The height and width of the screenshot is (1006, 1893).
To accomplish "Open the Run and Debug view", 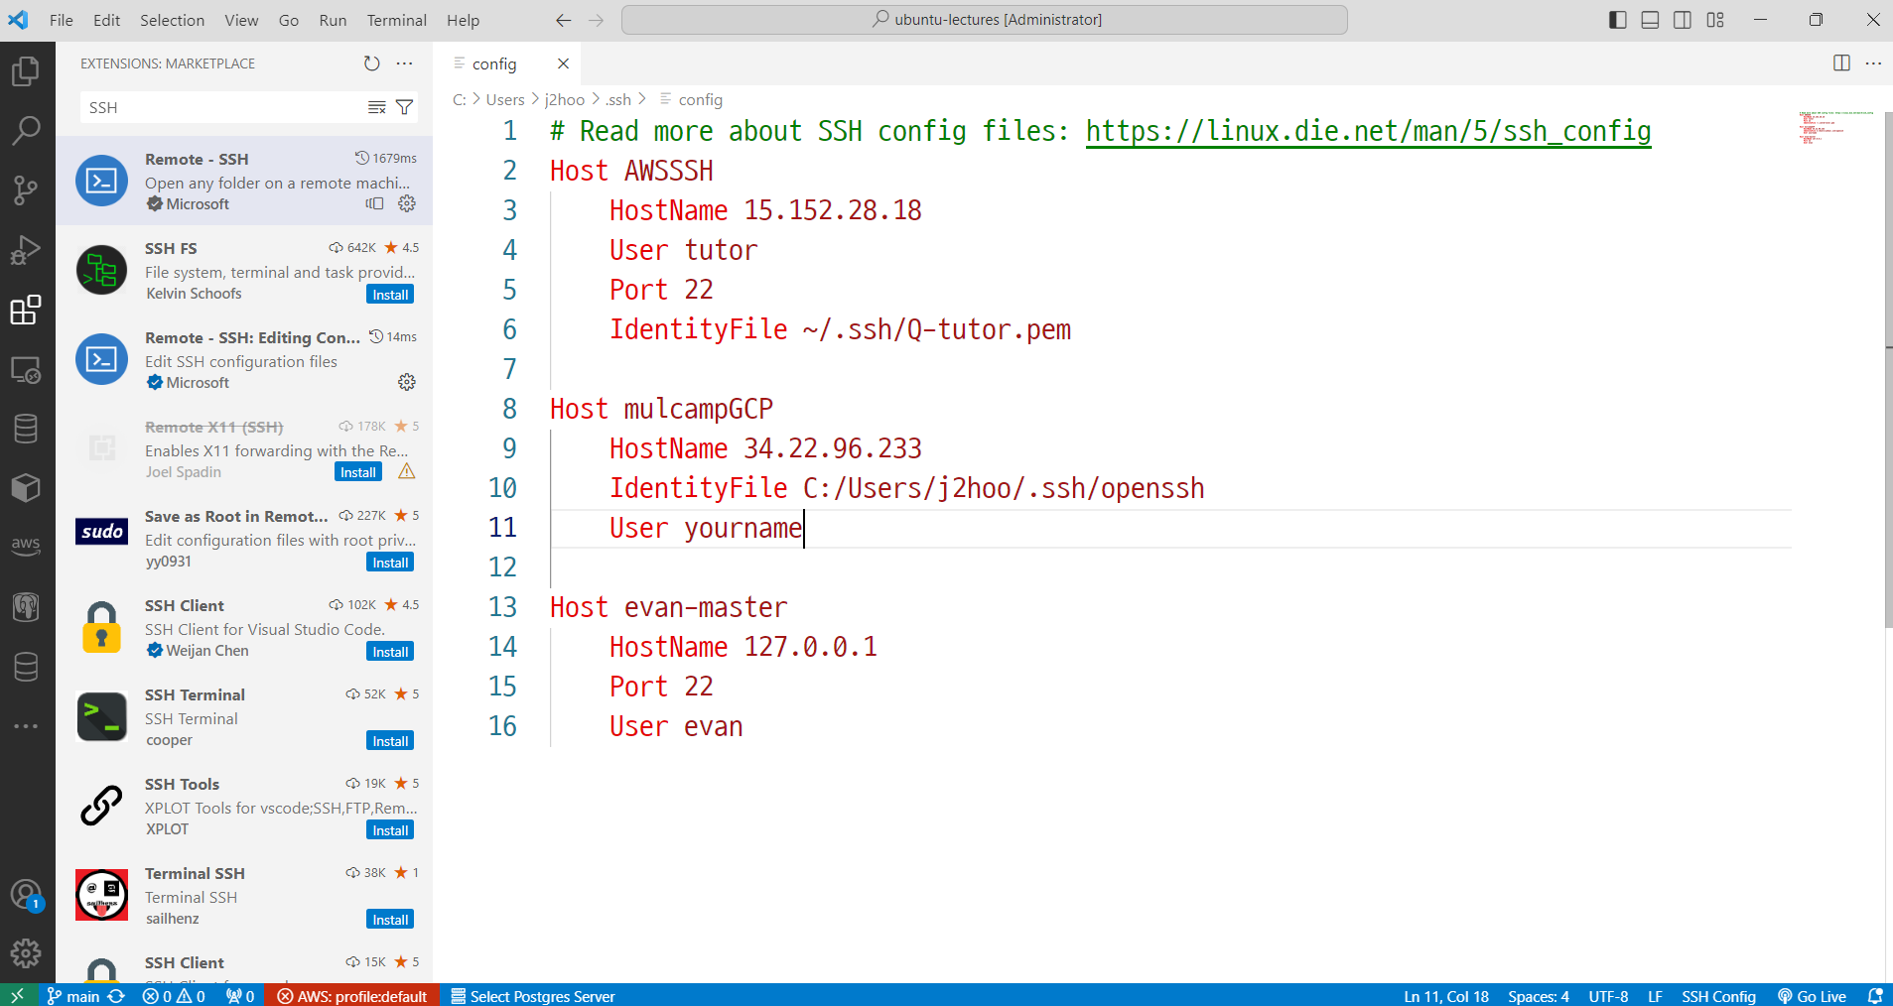I will click(x=26, y=250).
